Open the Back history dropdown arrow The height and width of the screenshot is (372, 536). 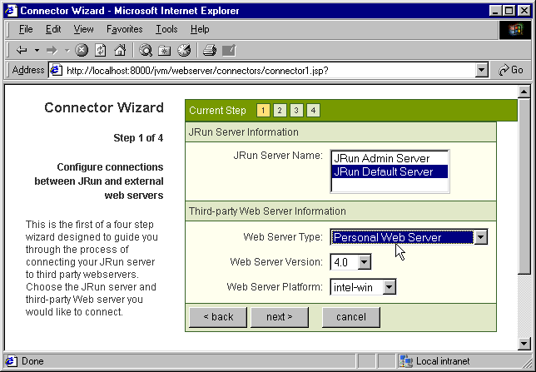(x=37, y=51)
